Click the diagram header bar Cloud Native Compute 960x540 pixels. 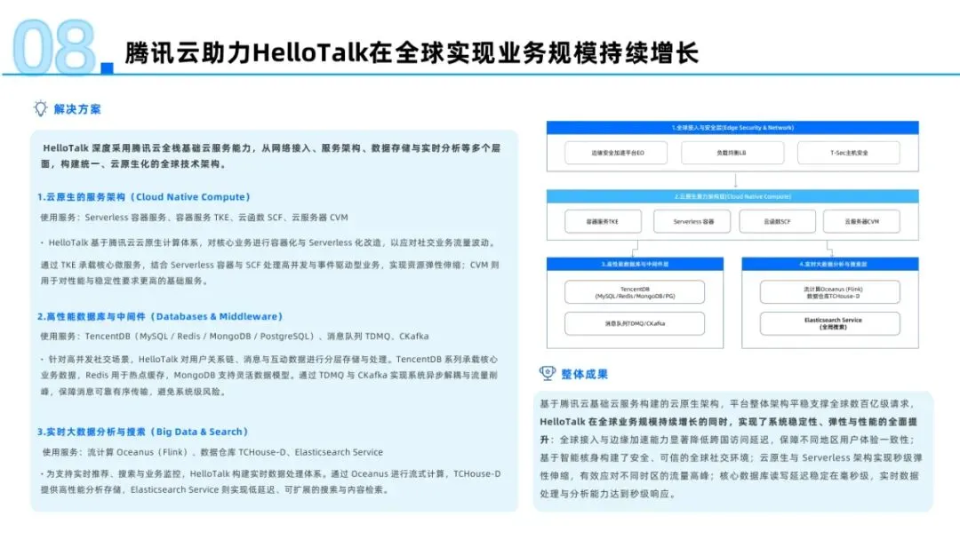click(x=732, y=196)
